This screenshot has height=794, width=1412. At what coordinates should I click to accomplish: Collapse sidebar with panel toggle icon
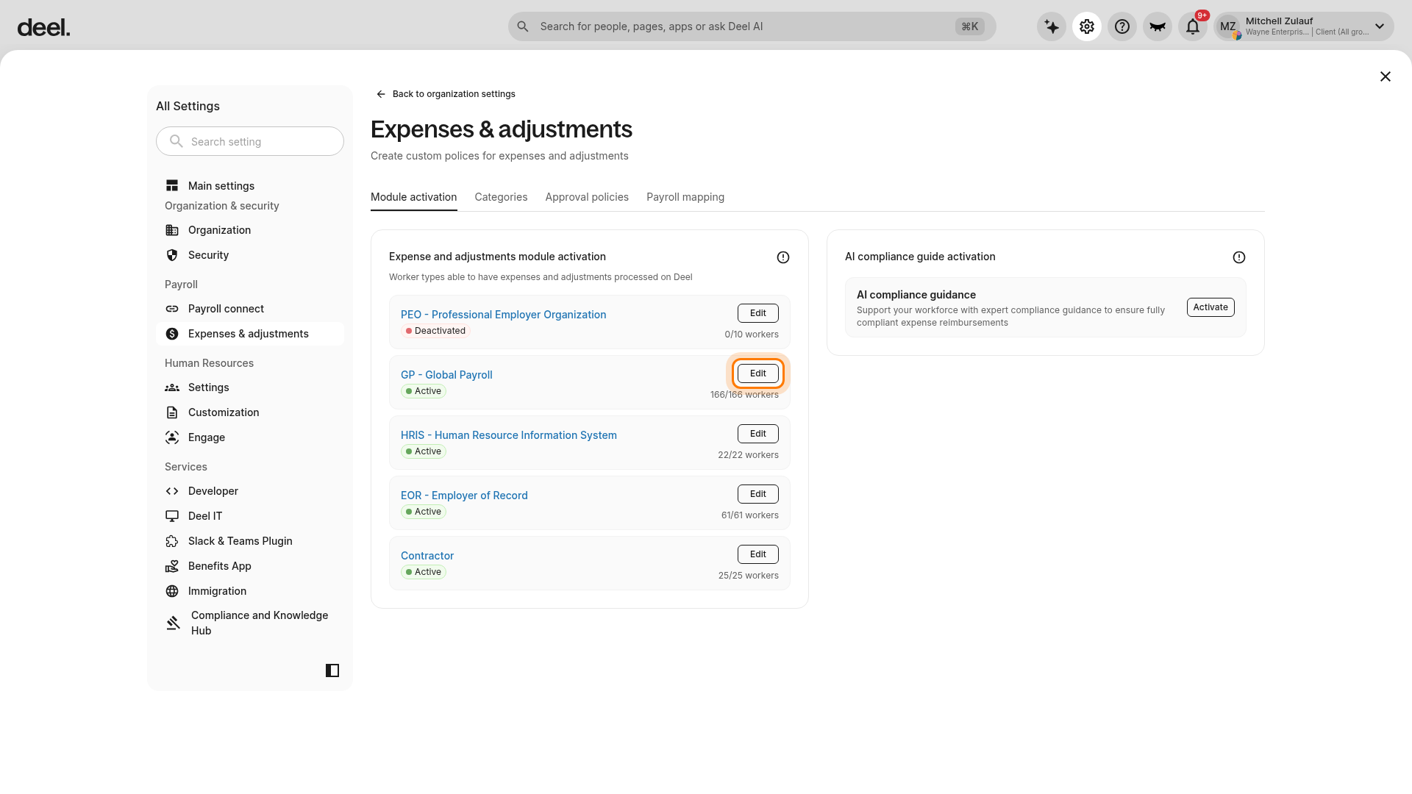[332, 670]
